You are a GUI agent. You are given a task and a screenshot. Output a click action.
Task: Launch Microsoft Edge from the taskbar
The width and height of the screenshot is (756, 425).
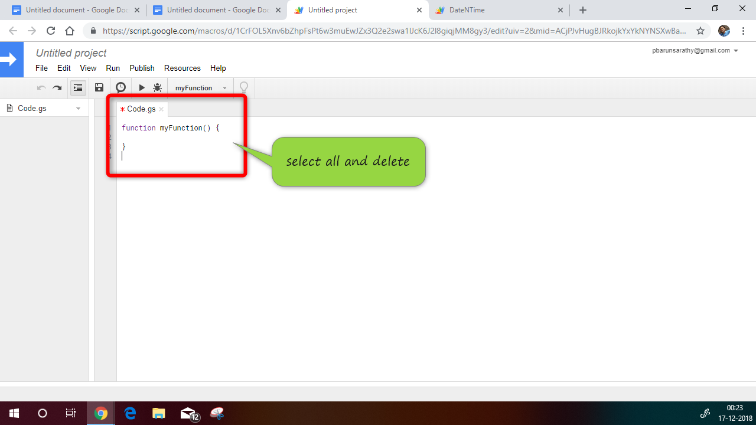tap(130, 413)
